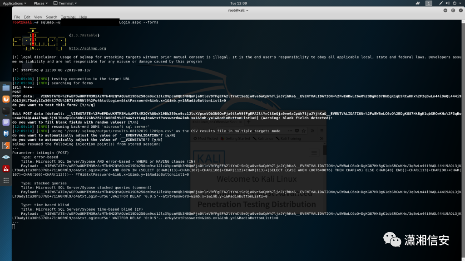Open the Terminal app menu in top bar
The width and height of the screenshot is (465, 261).
coord(65,3)
